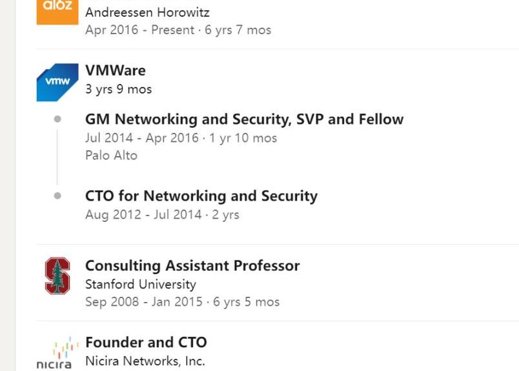Open the VMware company logo

(x=57, y=83)
